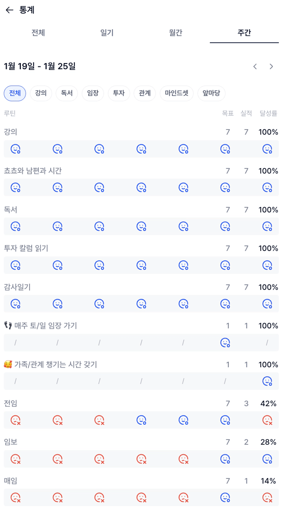This screenshot has height=519, width=283.
Task: Click first smiley icon in 강의 row
Action: pos(15,149)
